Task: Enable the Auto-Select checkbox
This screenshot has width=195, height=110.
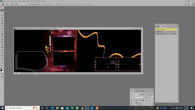Action: pos(12,4)
